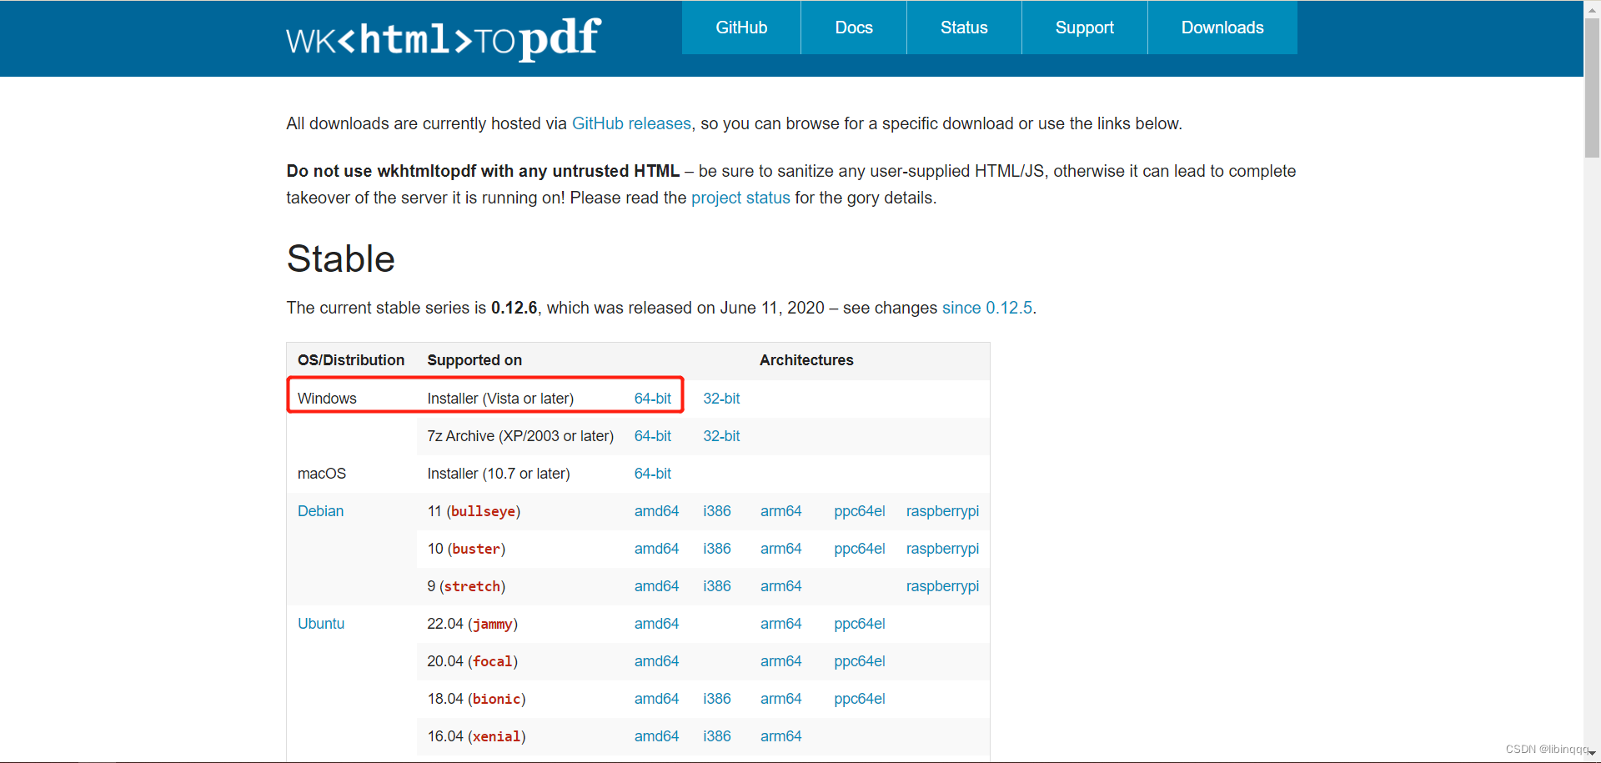Click the Architectures column header
The height and width of the screenshot is (763, 1601).
806,360
